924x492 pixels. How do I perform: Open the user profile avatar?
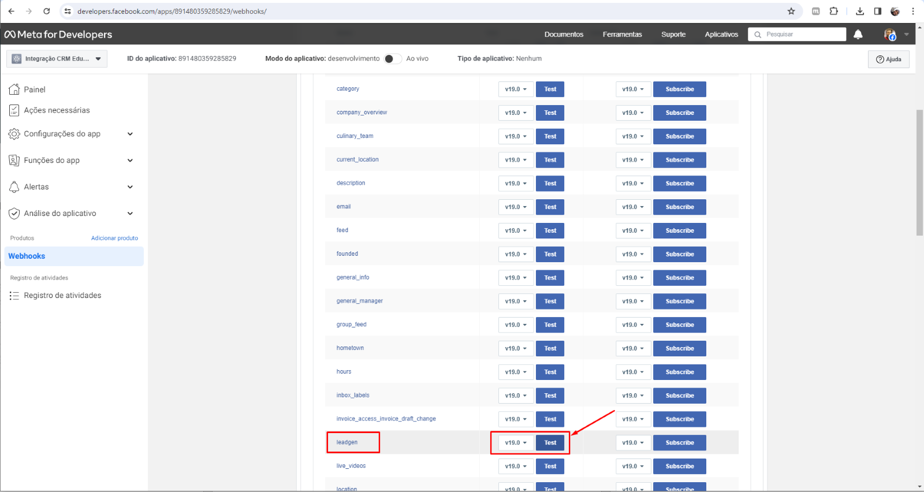[x=890, y=35]
